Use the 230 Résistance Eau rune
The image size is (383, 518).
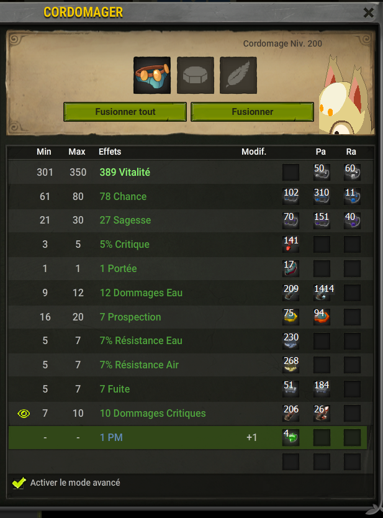(x=291, y=340)
